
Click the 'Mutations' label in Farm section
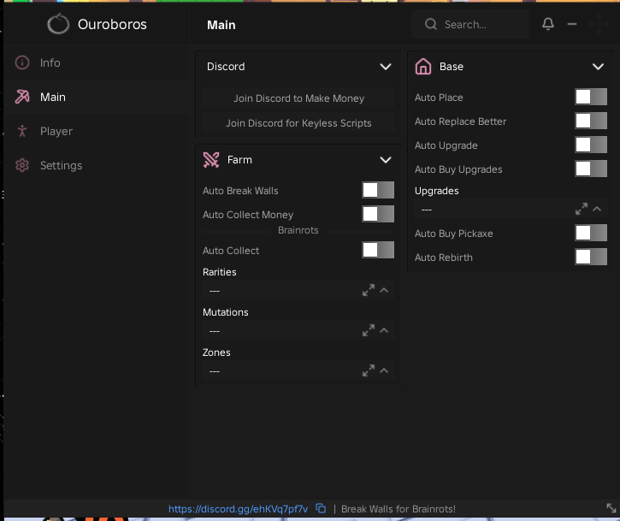(x=226, y=312)
